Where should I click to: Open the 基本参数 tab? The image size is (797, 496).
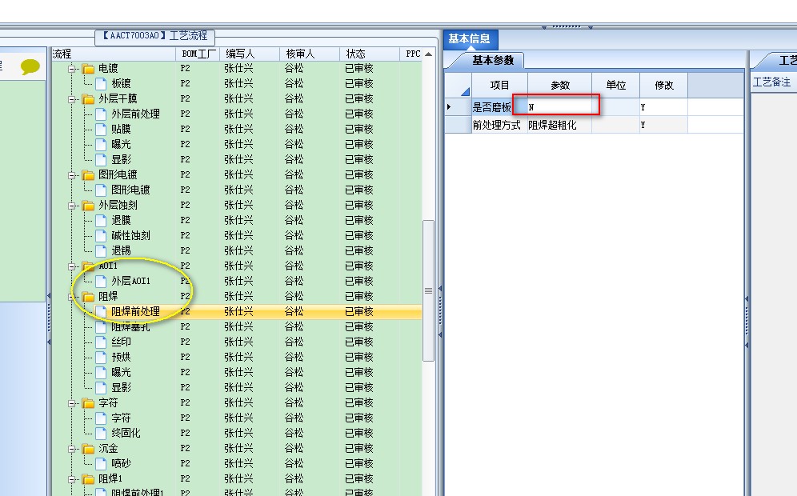(493, 61)
